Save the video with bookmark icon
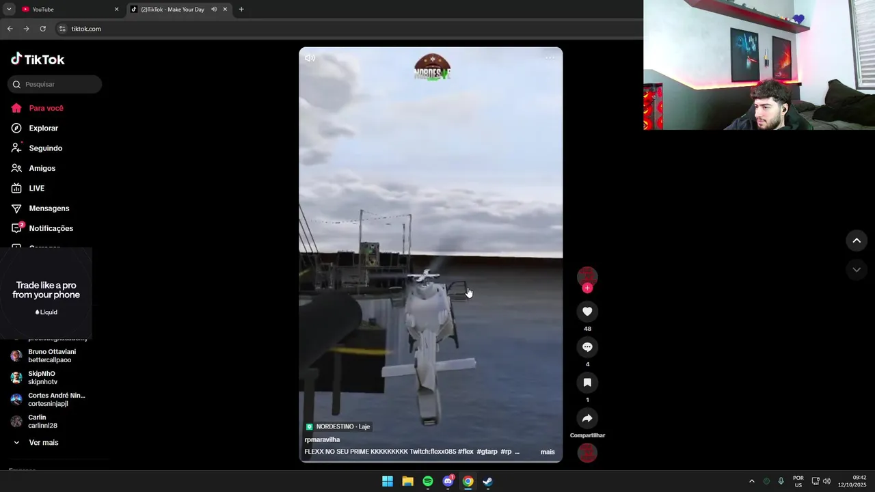Image resolution: width=875 pixels, height=492 pixels. 587,383
